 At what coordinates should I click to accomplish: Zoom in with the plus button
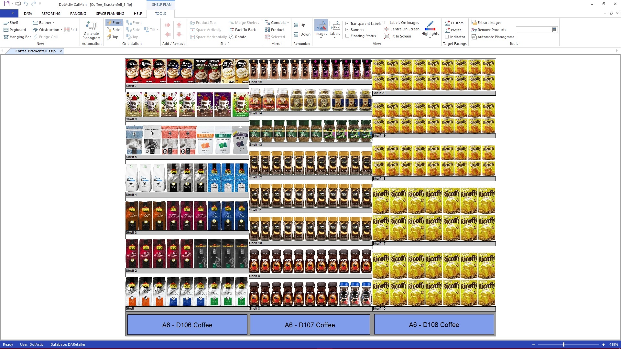[x=603, y=345]
